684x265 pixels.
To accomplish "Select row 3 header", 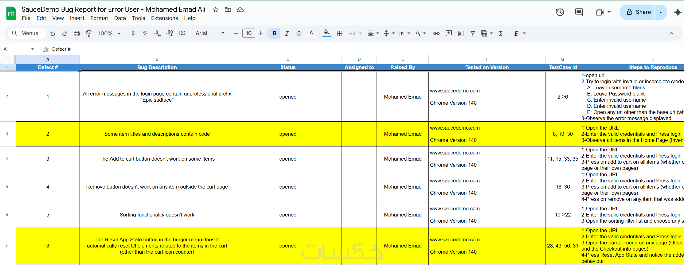I will [7, 134].
